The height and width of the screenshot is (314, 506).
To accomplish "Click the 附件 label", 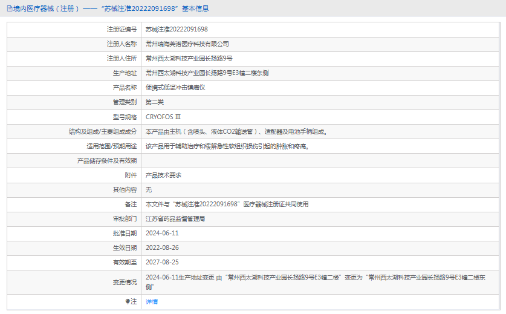I will pos(131,175).
